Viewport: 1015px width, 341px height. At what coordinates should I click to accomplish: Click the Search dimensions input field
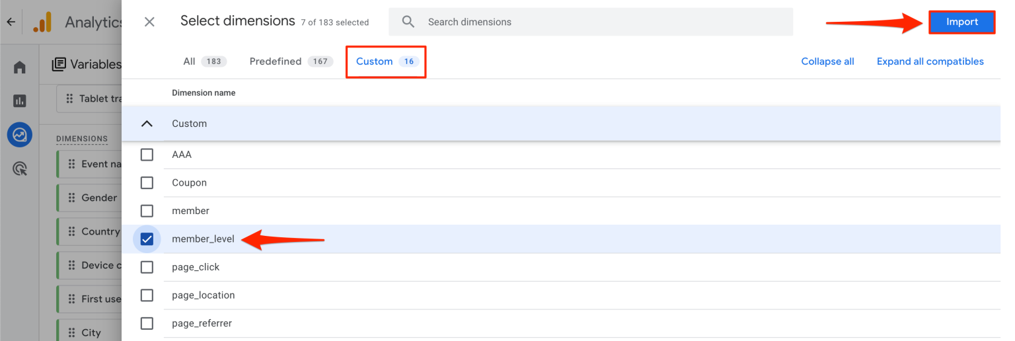(x=591, y=22)
